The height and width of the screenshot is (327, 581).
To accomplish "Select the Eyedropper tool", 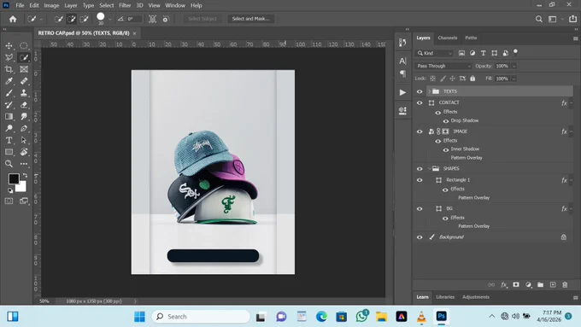I will pyautogui.click(x=9, y=81).
